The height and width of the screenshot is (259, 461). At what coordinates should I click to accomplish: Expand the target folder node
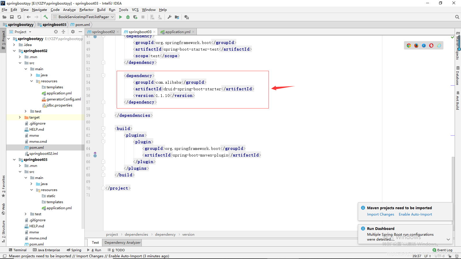(x=20, y=117)
